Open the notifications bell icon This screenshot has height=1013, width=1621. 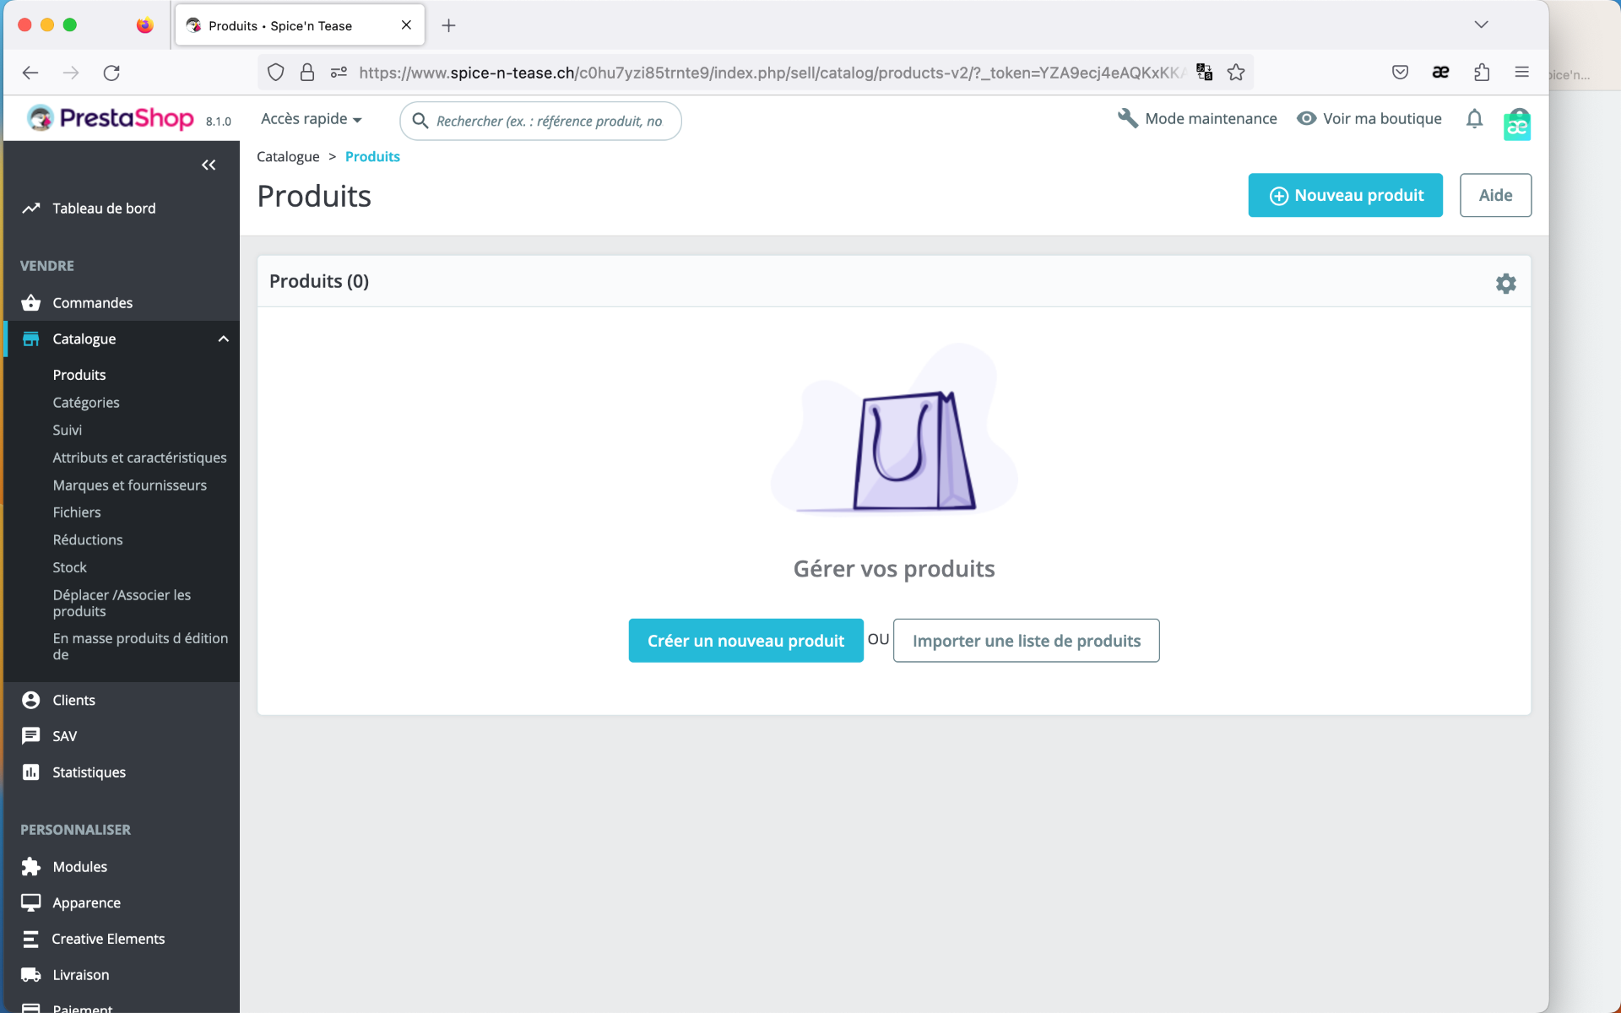pos(1474,119)
